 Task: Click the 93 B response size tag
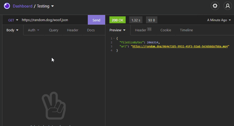[x=152, y=20]
